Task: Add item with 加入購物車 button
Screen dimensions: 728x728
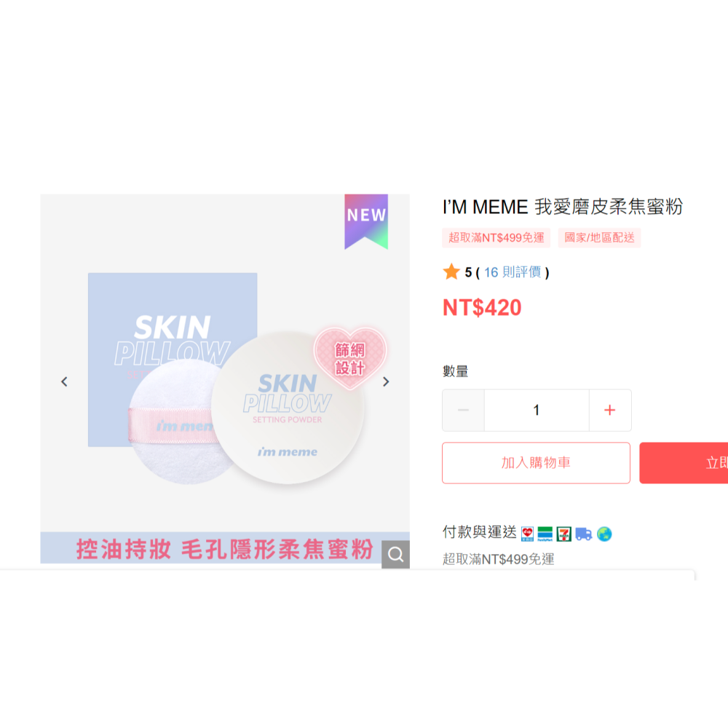Action: tap(537, 463)
